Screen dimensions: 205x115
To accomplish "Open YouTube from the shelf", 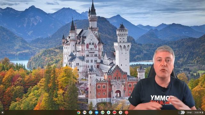I will [114, 112].
